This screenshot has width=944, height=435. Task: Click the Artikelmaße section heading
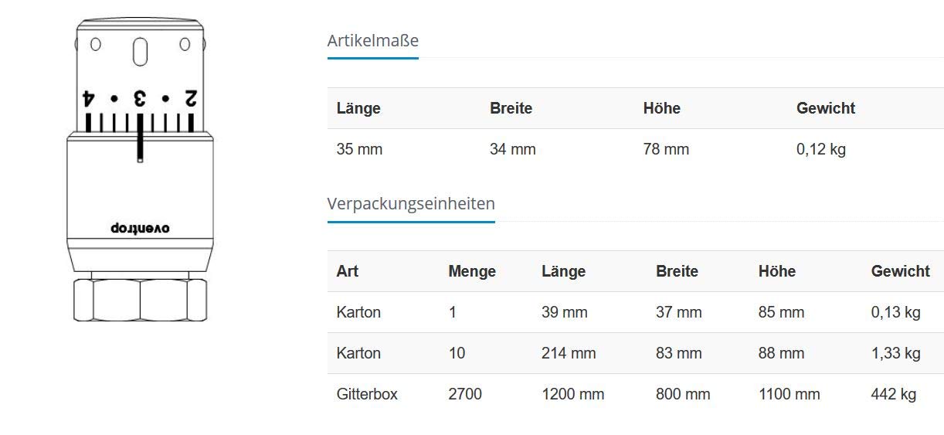tap(372, 41)
